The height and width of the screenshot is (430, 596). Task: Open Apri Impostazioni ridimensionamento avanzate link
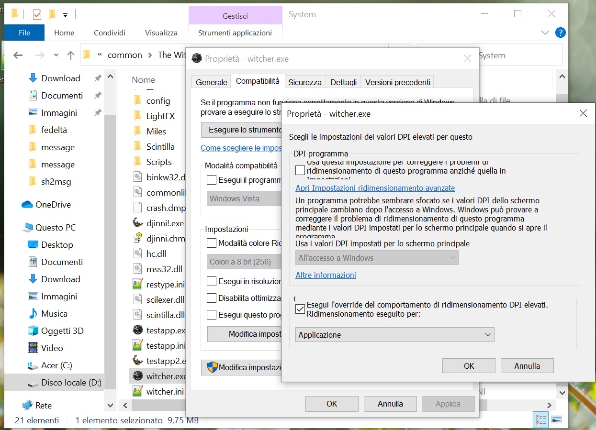(375, 188)
